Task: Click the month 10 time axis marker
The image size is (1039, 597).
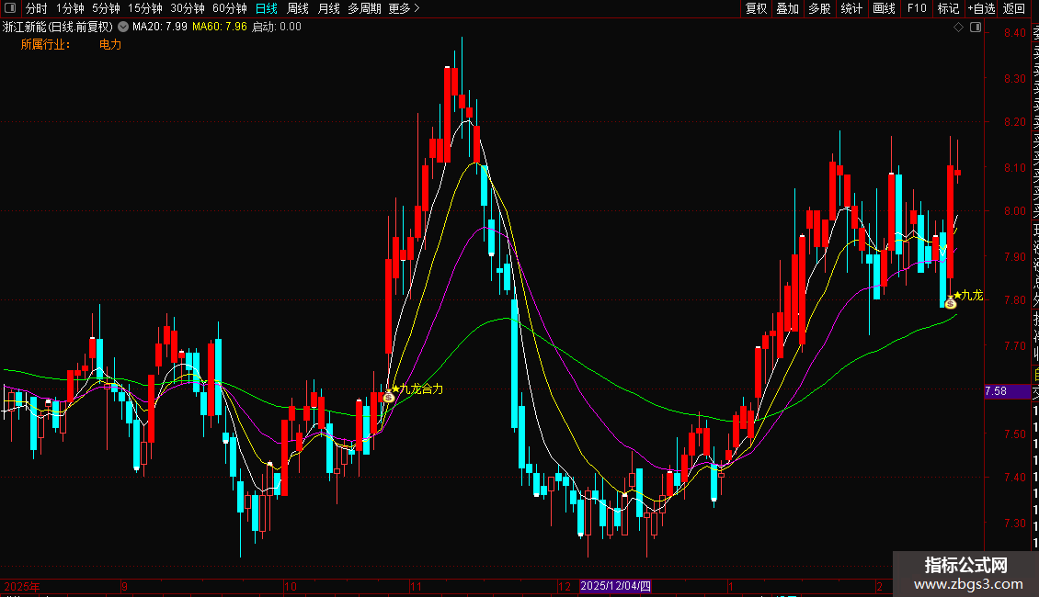Action: (291, 586)
